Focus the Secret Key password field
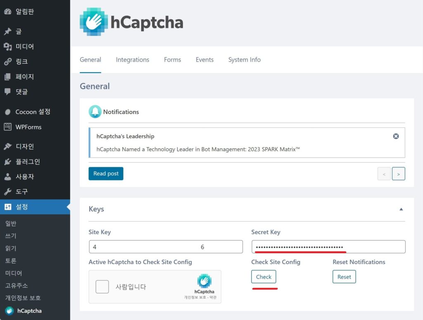The height and width of the screenshot is (320, 423). click(328, 247)
